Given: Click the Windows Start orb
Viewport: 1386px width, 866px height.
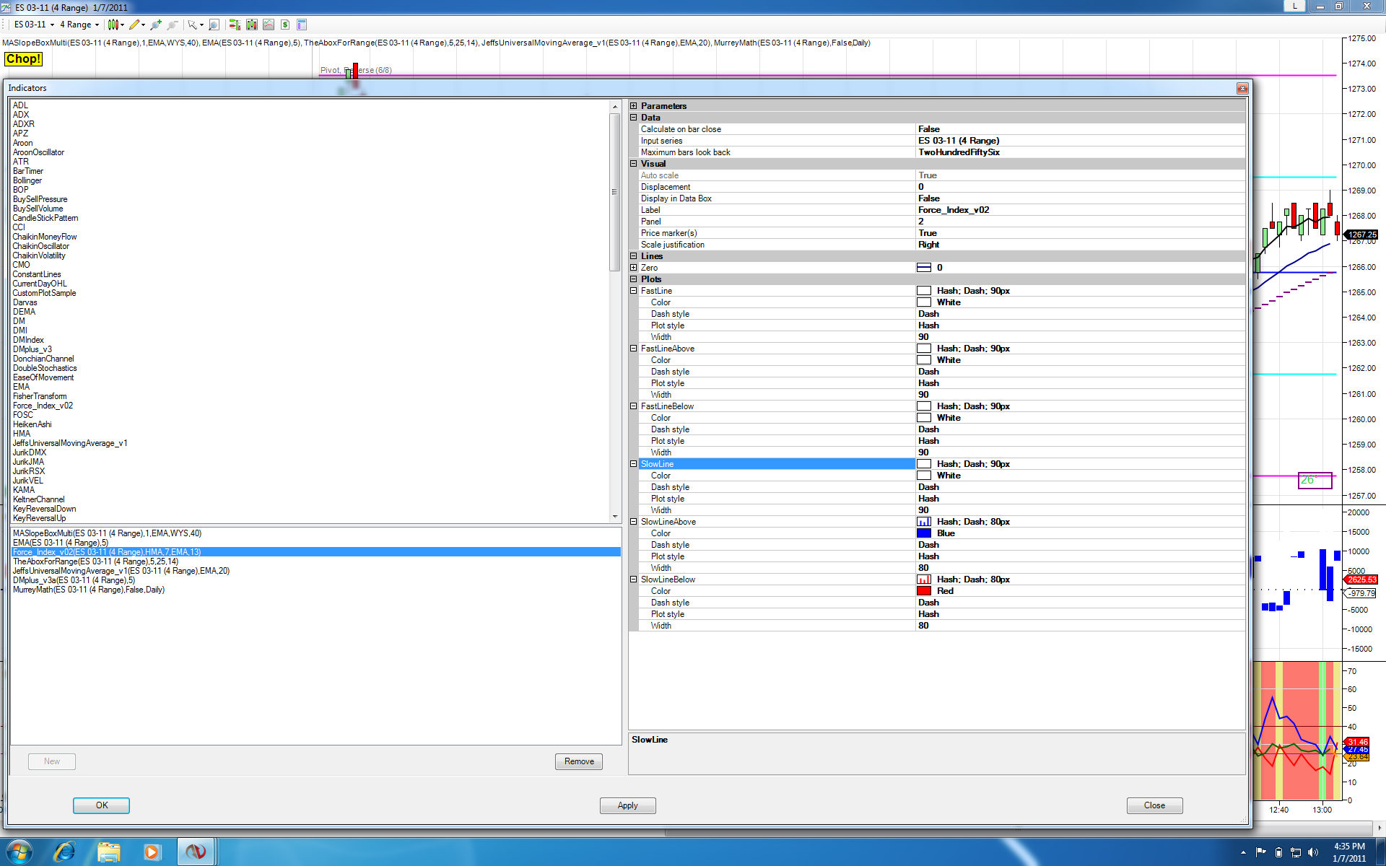Looking at the screenshot, I should pos(19,852).
